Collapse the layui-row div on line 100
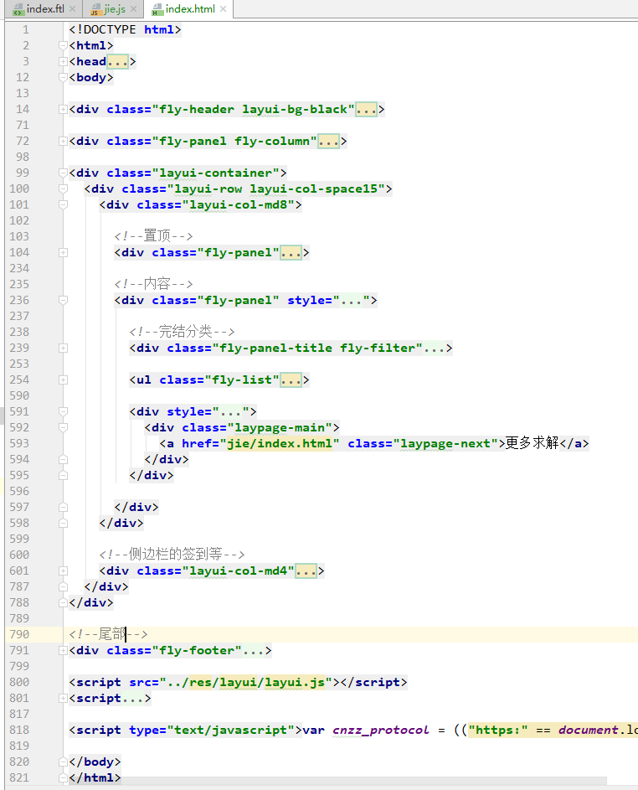This screenshot has height=790, width=638. pyautogui.click(x=63, y=189)
